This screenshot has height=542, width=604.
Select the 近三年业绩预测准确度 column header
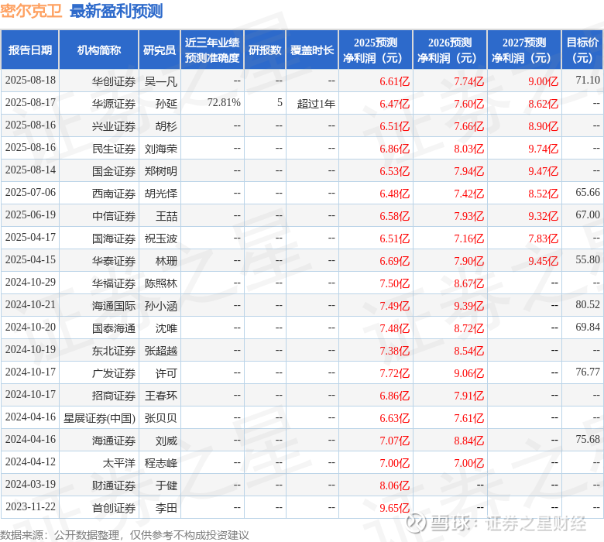pyautogui.click(x=212, y=50)
